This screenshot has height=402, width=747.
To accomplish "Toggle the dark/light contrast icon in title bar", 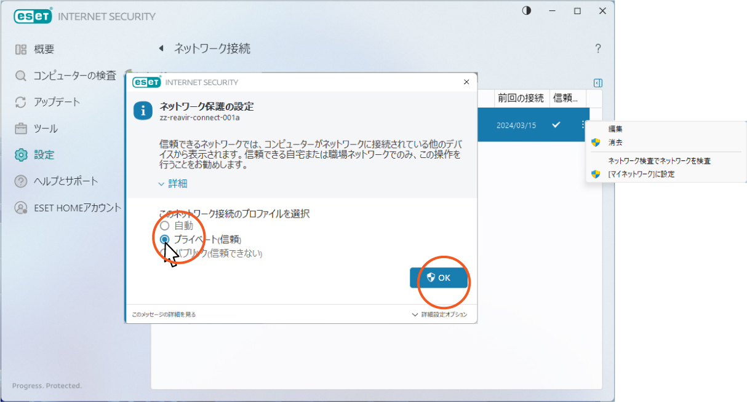I will coord(526,11).
